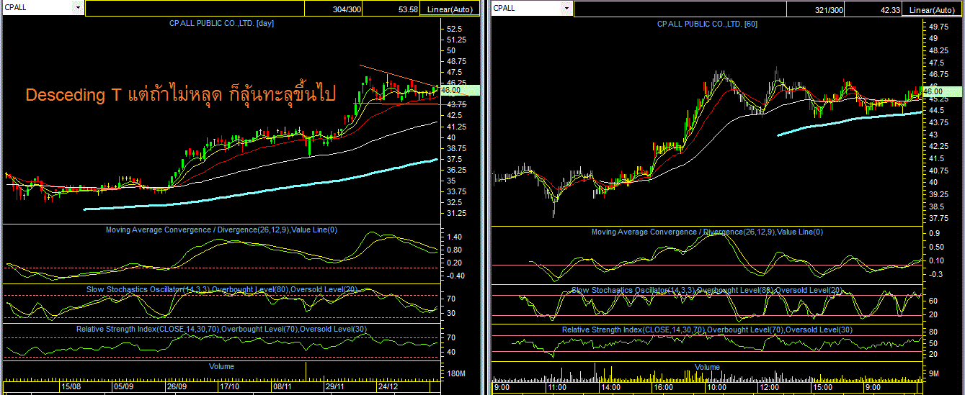Click the 11:00 time label on the 60-minute chart
Viewport: 965px width, 395px height.
coord(559,387)
